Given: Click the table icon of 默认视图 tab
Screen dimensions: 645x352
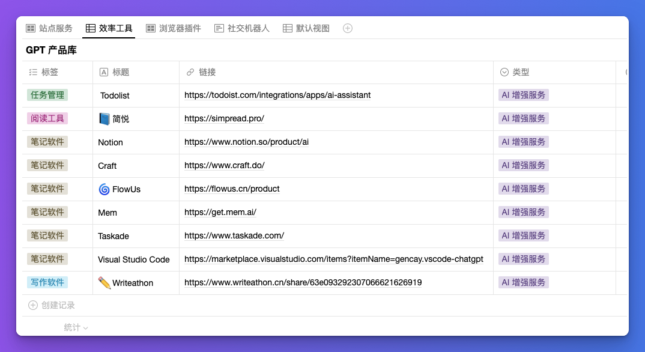Looking at the screenshot, I should [x=288, y=28].
